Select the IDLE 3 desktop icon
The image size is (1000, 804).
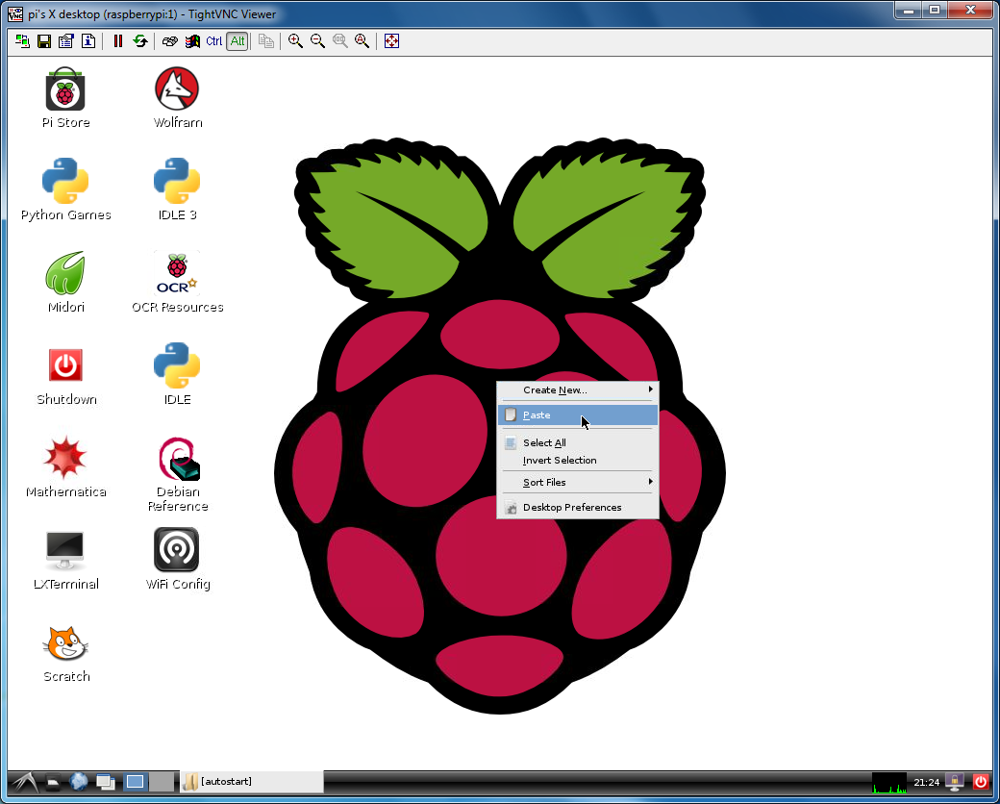pos(177,189)
